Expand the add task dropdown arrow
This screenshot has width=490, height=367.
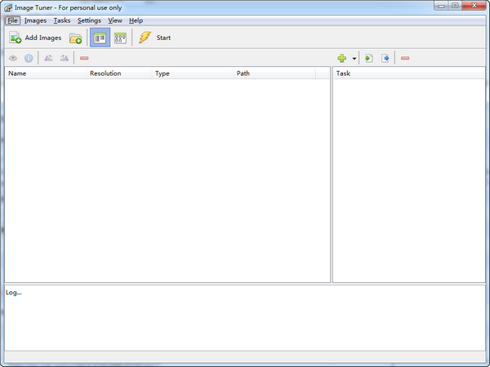[x=354, y=59]
